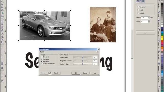Click Apply in the Contour docker
This screenshot has width=164, height=92.
(145, 33)
